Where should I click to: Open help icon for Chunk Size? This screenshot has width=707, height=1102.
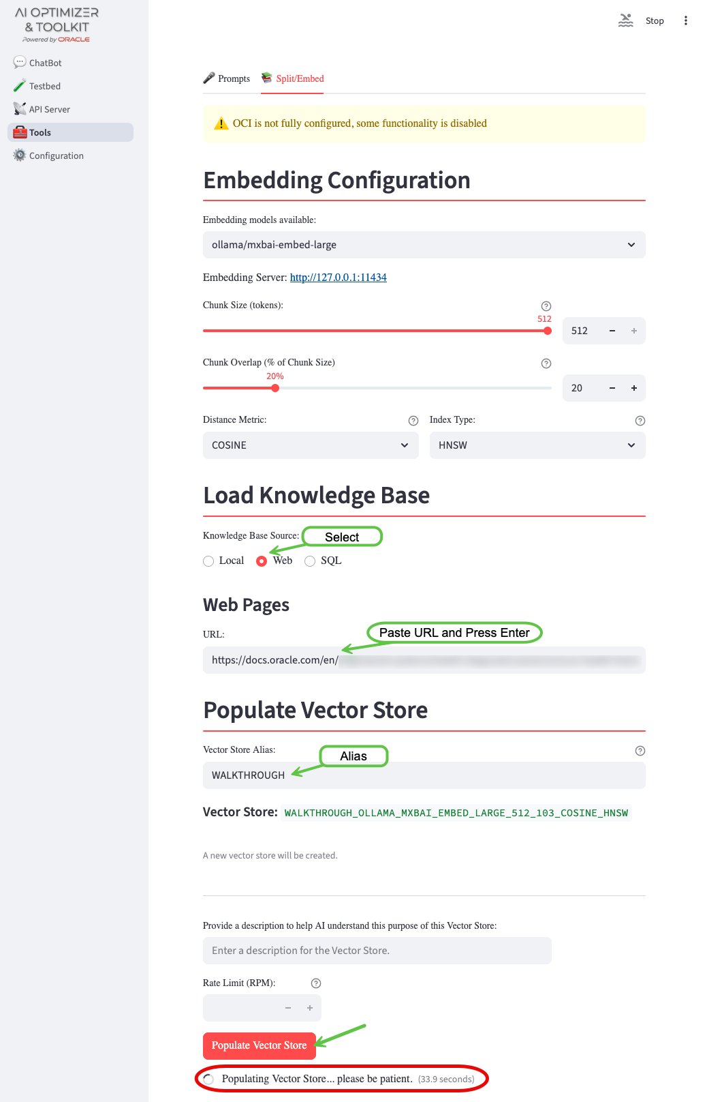546,306
